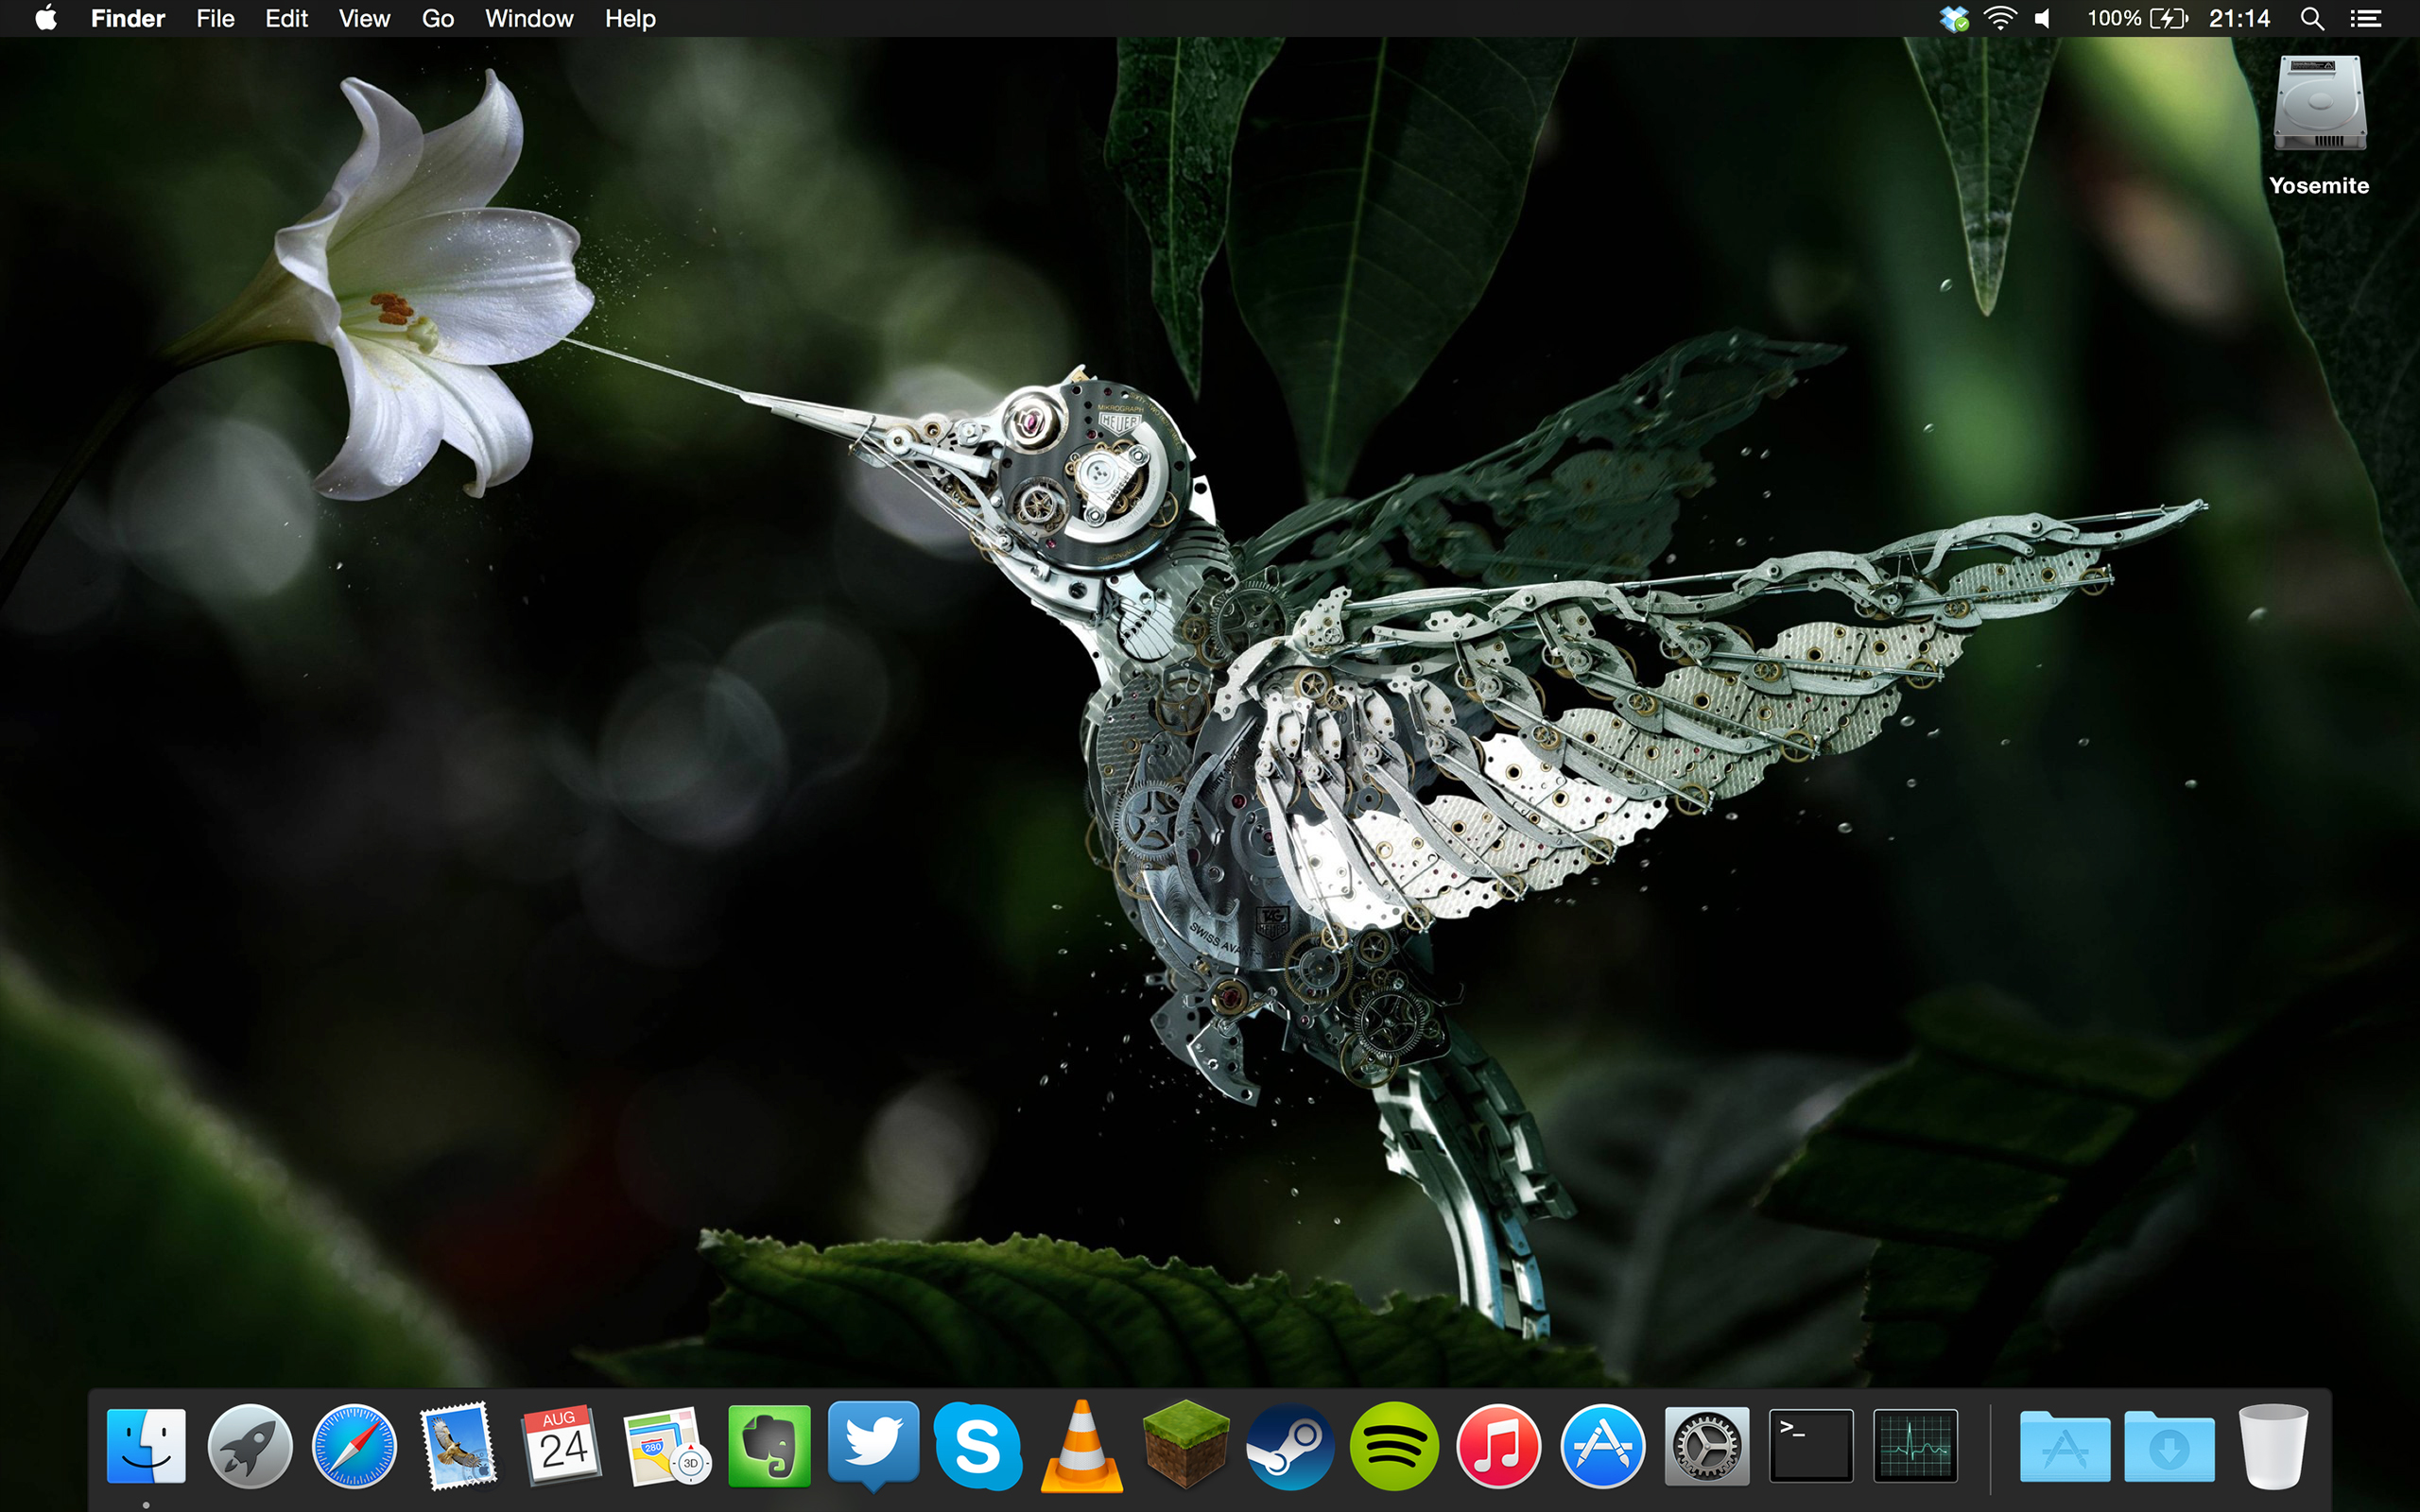Open iTunes music app
Viewport: 2420px width, 1512px height.
click(1498, 1446)
